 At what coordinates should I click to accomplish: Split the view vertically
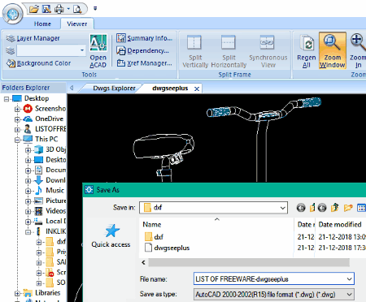point(195,51)
